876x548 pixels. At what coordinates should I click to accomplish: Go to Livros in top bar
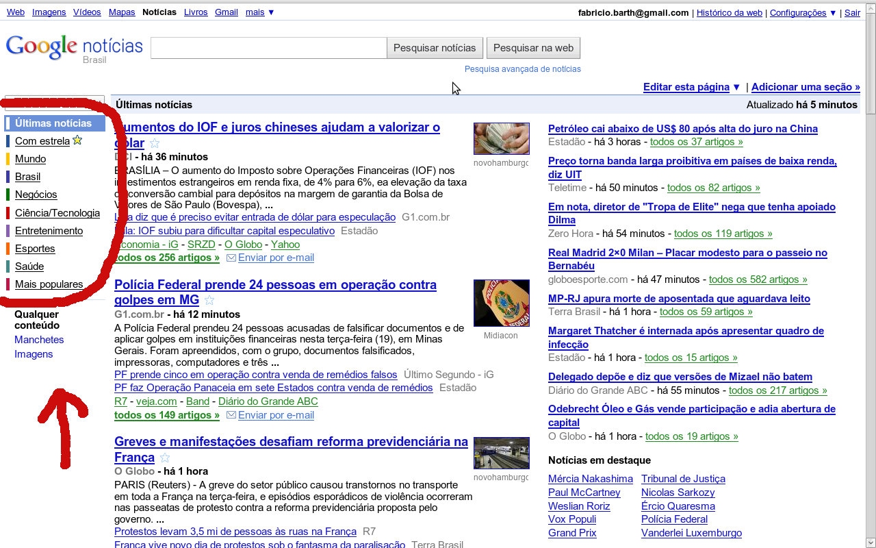tap(196, 12)
